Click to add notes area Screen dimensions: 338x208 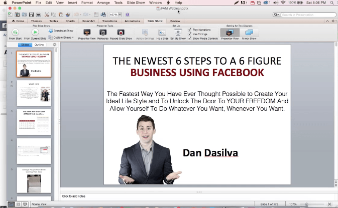pyautogui.click(x=197, y=196)
